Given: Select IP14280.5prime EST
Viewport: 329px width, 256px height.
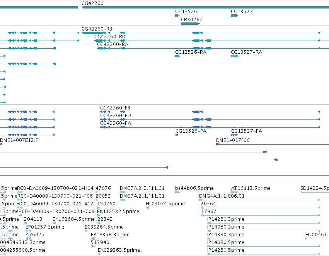Looking at the screenshot, I should (x=225, y=251).
